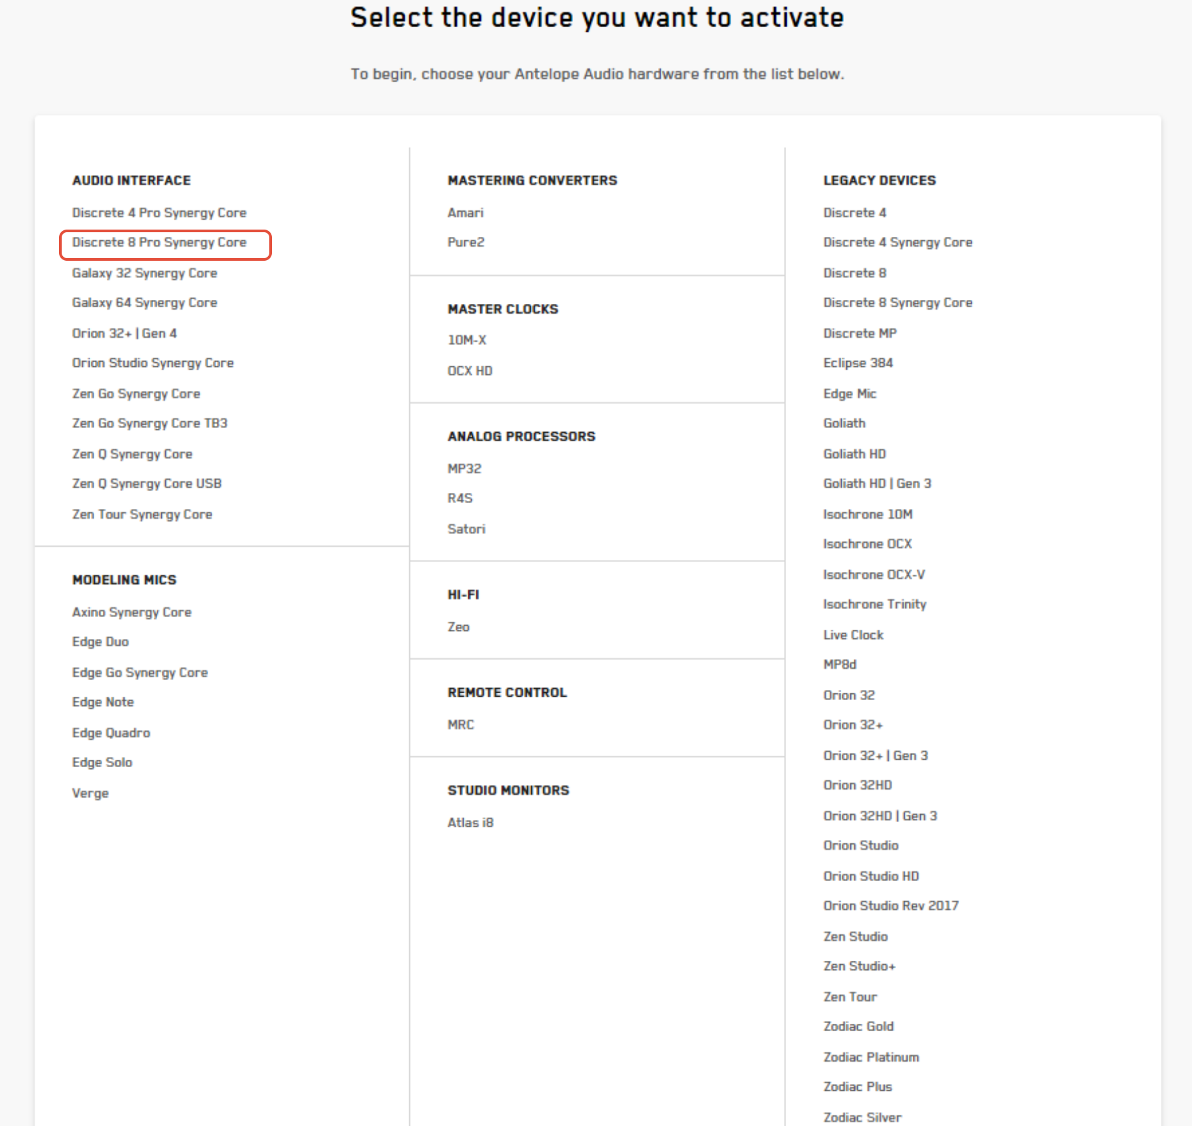Select legacy Orion 32 device

tap(850, 695)
